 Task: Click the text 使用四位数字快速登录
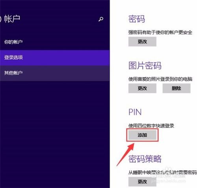click(x=151, y=126)
